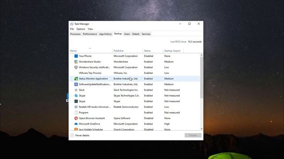
Task: Click the Java Update Scheduler icon
Action: point(76,129)
